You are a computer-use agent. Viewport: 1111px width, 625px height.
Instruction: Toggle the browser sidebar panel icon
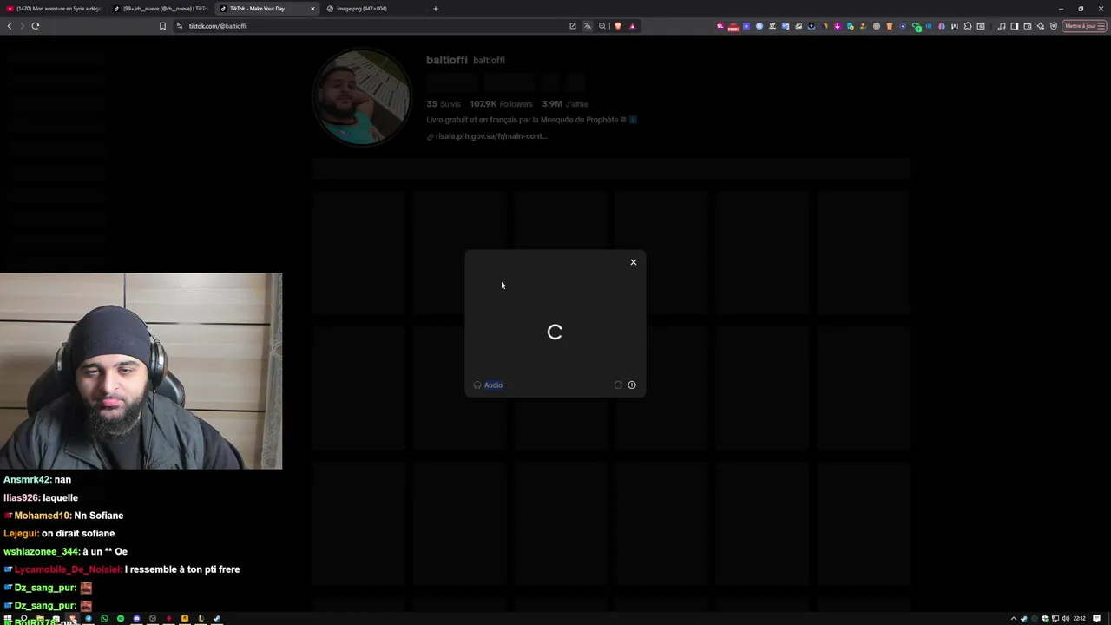[x=1014, y=26]
